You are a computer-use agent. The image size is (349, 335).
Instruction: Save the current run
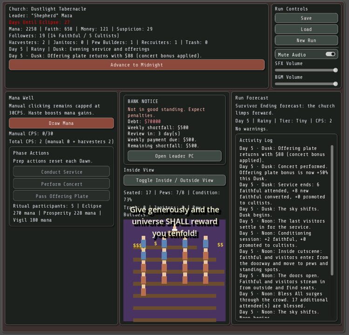[306, 18]
